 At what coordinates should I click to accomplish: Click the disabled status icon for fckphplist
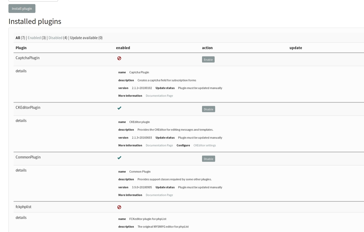(x=119, y=207)
